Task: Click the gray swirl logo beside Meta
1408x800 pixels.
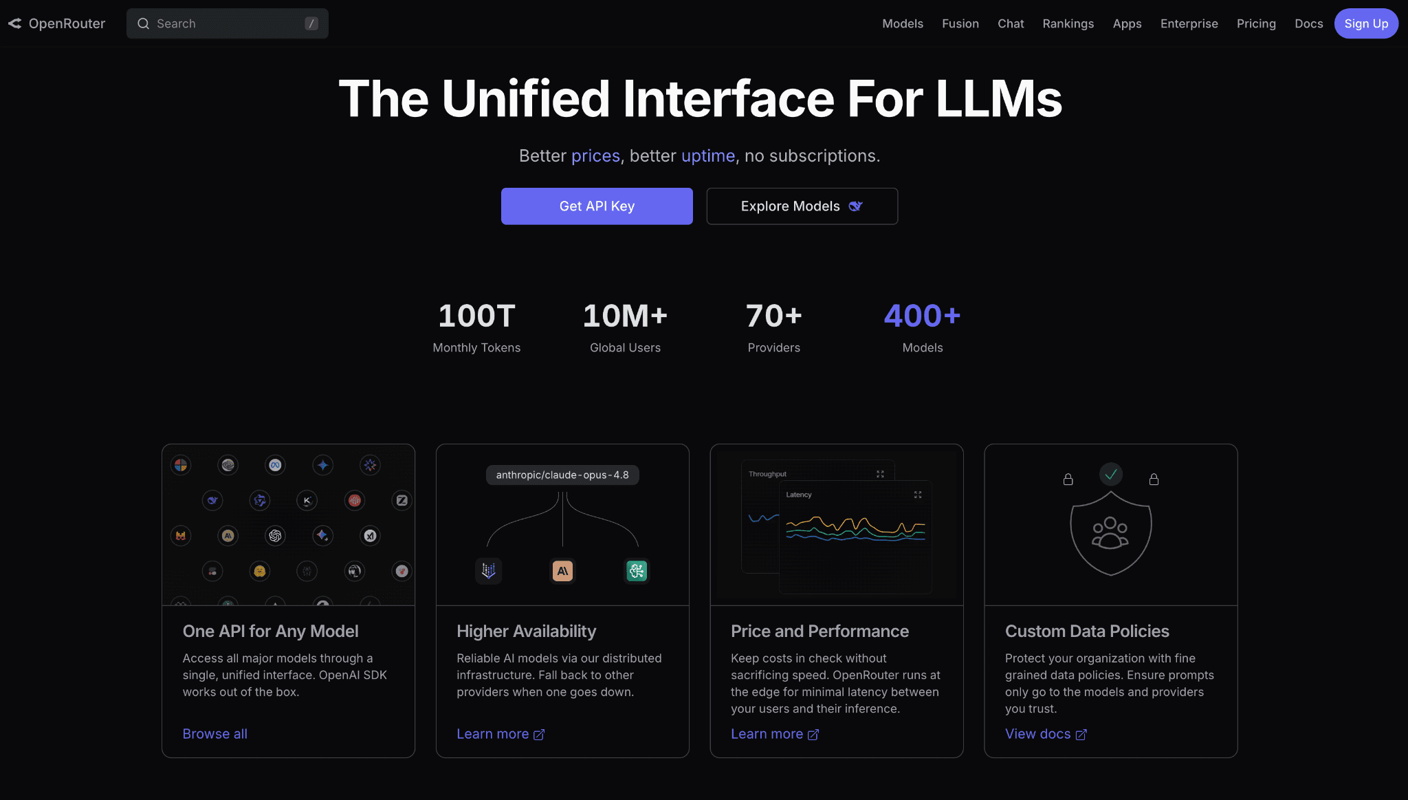Action: pos(228,466)
